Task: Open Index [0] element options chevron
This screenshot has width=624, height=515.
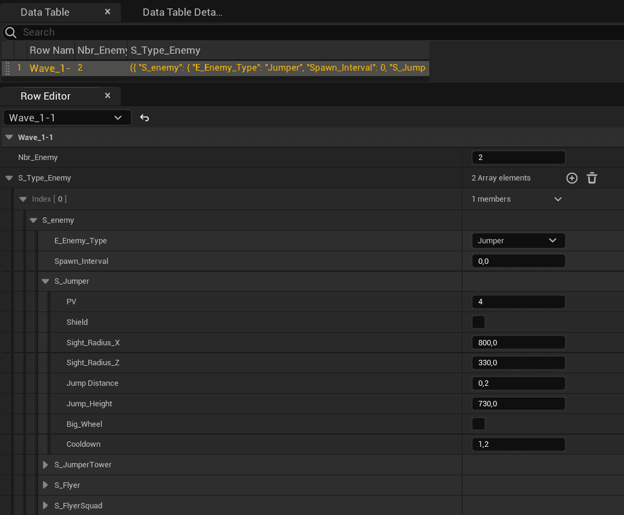Action: (x=558, y=199)
